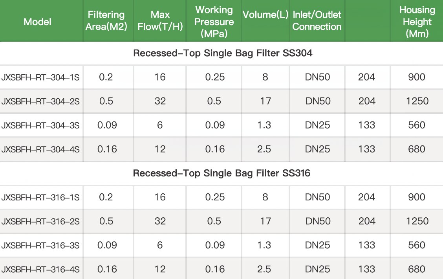The width and height of the screenshot is (443, 279).
Task: Click the Recessed-Top Single Bag Filter SS304 title
Action: click(223, 53)
